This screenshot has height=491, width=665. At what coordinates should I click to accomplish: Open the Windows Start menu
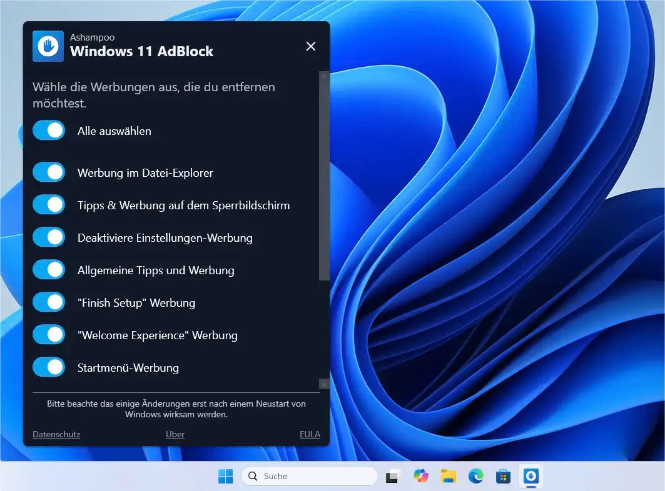[x=225, y=476]
